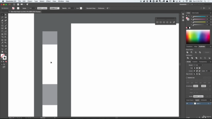
Task: Click the Document Setup button
Action: coord(91,8)
